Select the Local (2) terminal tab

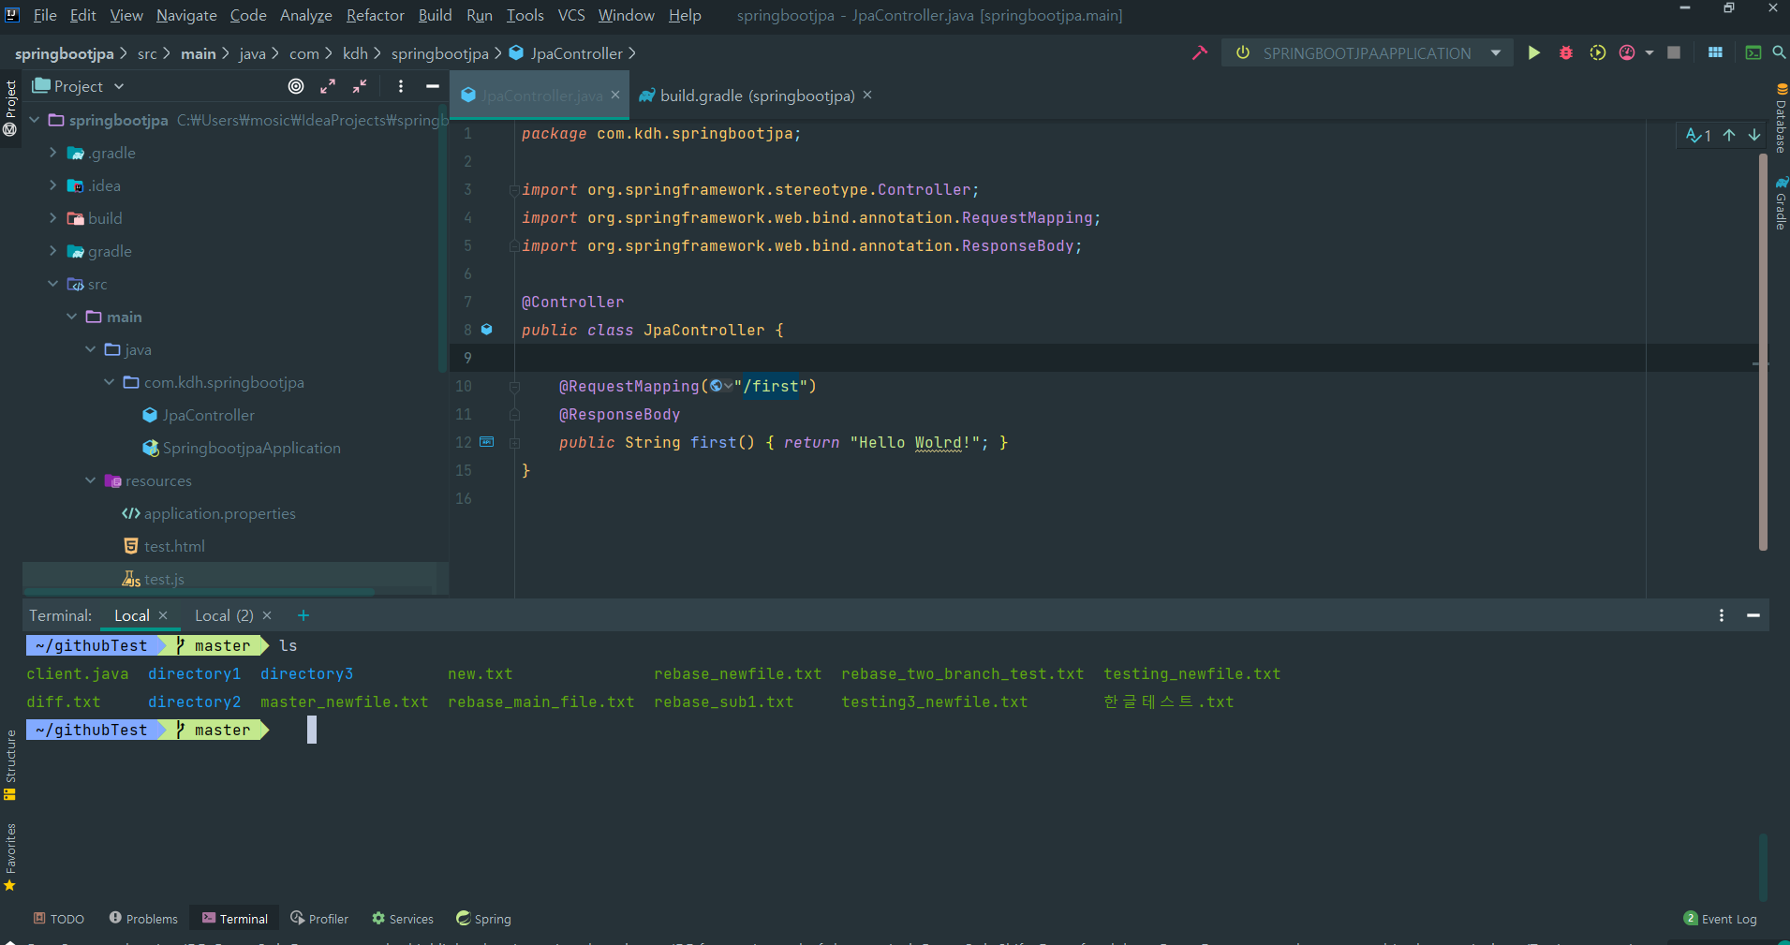[x=224, y=615]
